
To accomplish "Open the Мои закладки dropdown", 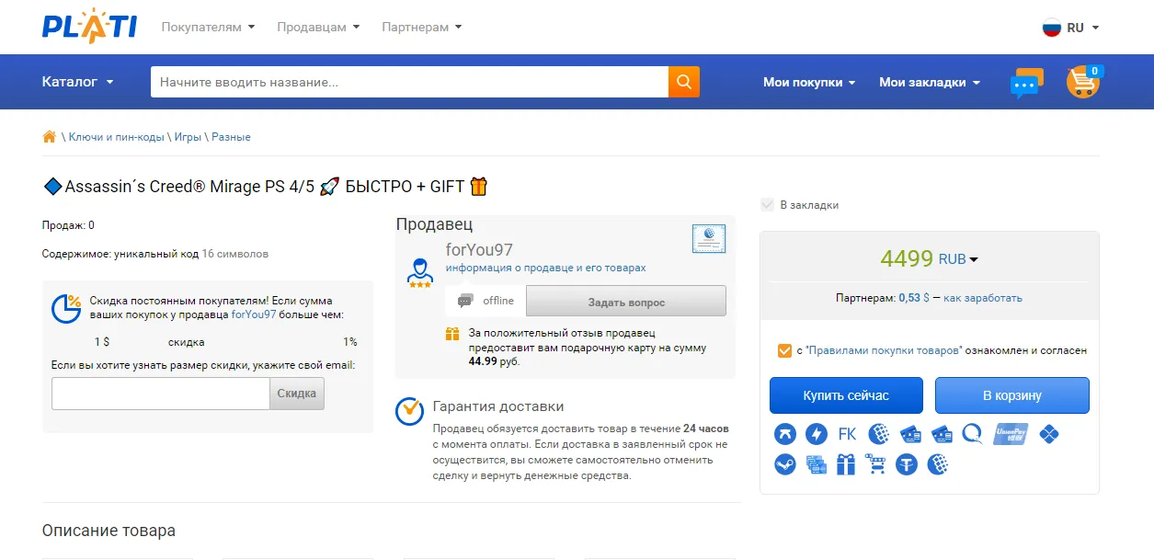I will [930, 82].
